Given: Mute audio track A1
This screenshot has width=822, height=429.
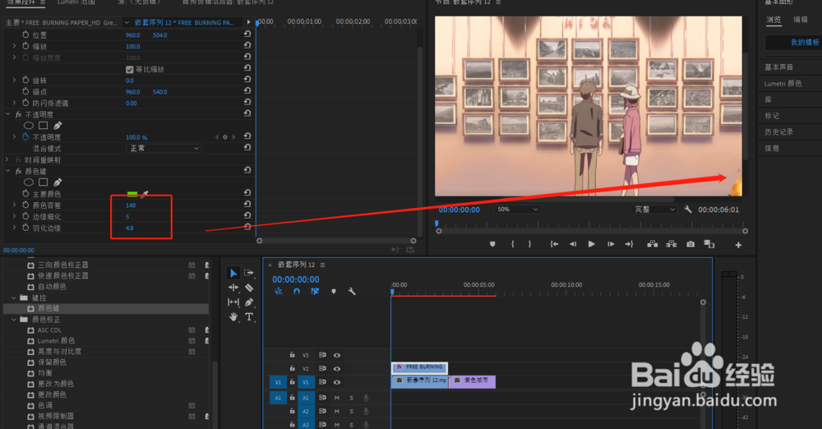Looking at the screenshot, I should pyautogui.click(x=337, y=398).
